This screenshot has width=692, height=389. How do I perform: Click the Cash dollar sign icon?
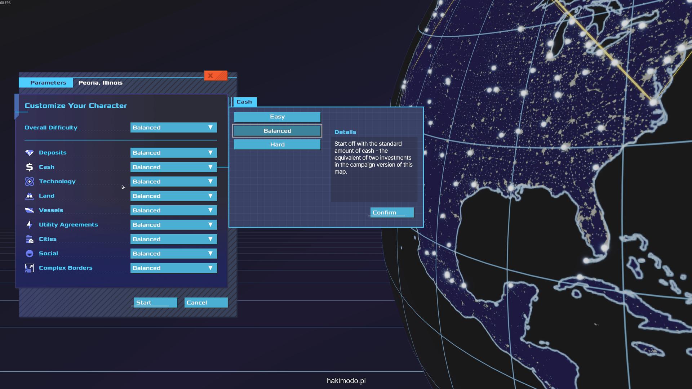pos(30,167)
